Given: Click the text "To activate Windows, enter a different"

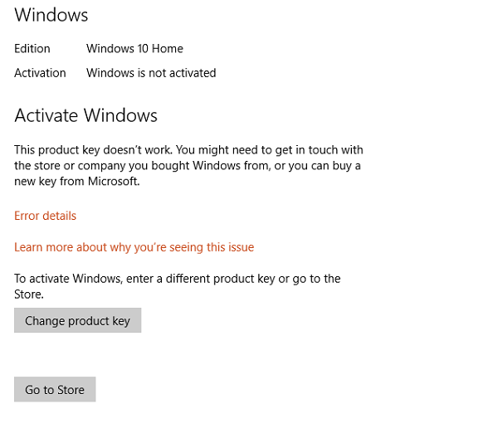Looking at the screenshot, I should coord(116,279).
